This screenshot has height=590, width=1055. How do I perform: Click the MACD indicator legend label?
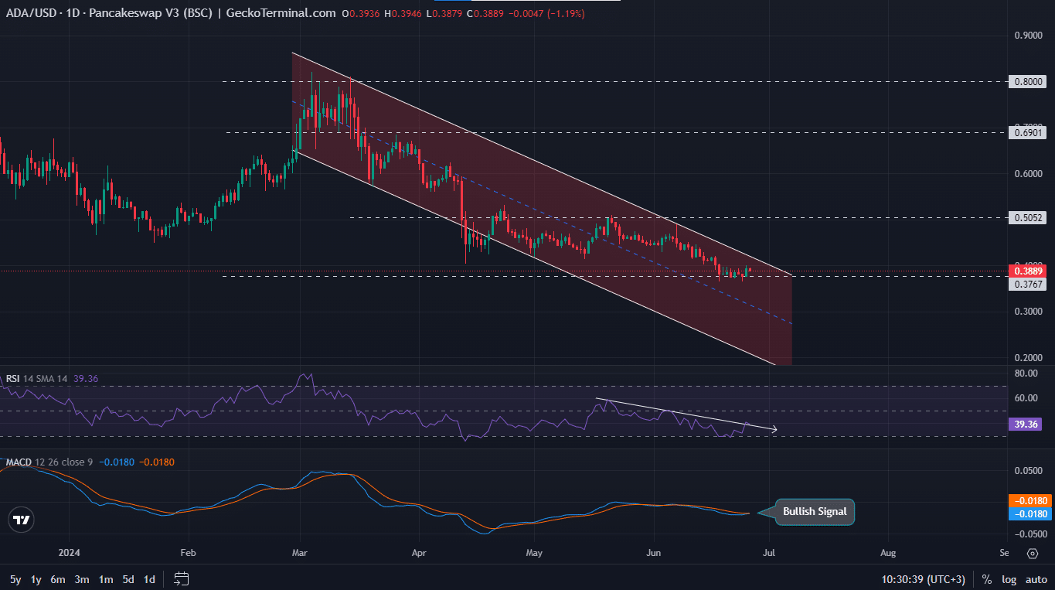[19, 462]
